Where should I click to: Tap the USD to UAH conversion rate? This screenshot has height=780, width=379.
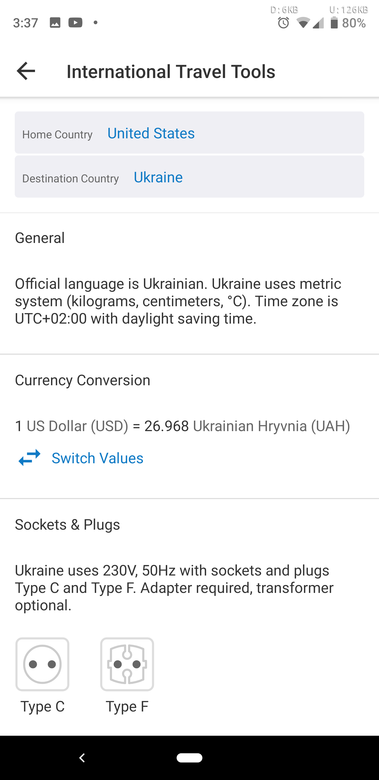coord(182,426)
